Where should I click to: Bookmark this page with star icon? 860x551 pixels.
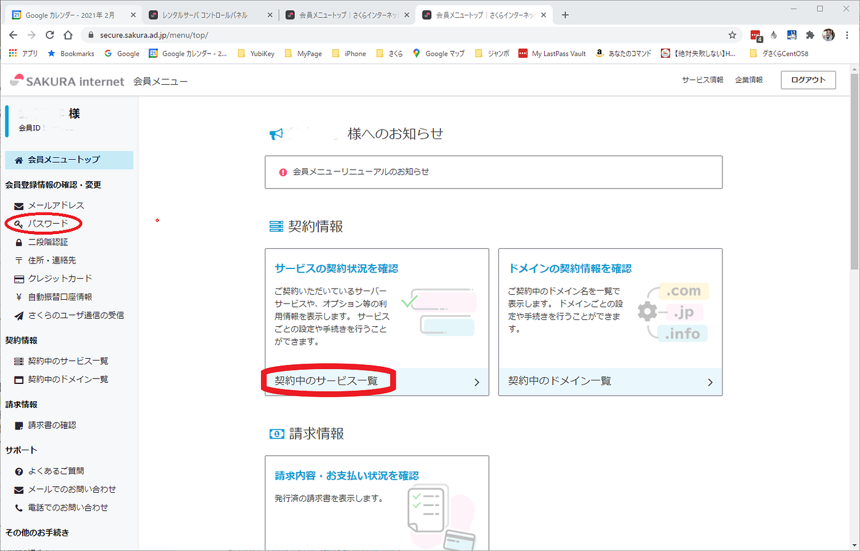pyautogui.click(x=732, y=35)
